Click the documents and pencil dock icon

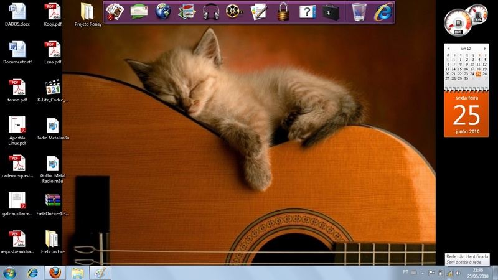click(259, 12)
